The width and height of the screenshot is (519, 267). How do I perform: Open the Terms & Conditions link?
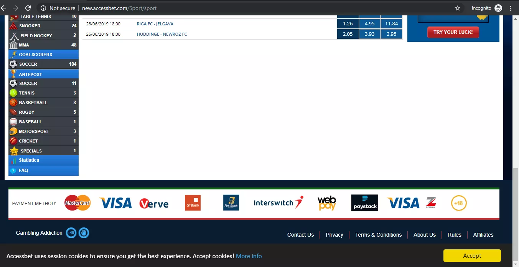click(378, 235)
